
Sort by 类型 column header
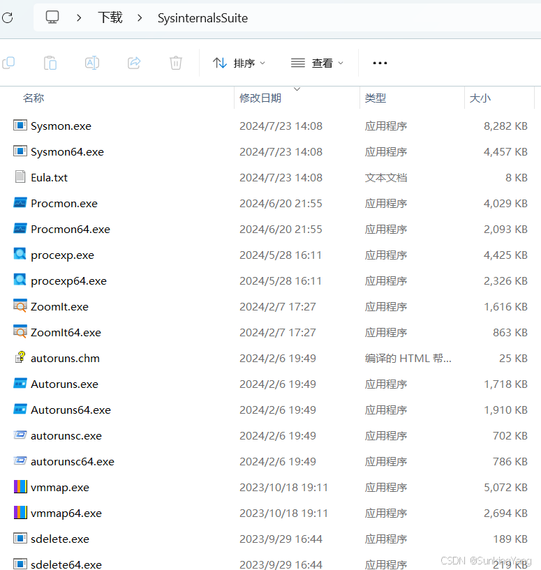click(376, 98)
